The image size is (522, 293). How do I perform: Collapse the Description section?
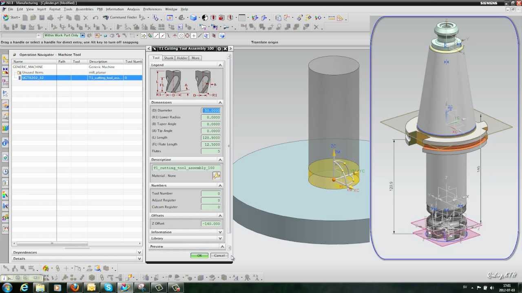coord(220,160)
